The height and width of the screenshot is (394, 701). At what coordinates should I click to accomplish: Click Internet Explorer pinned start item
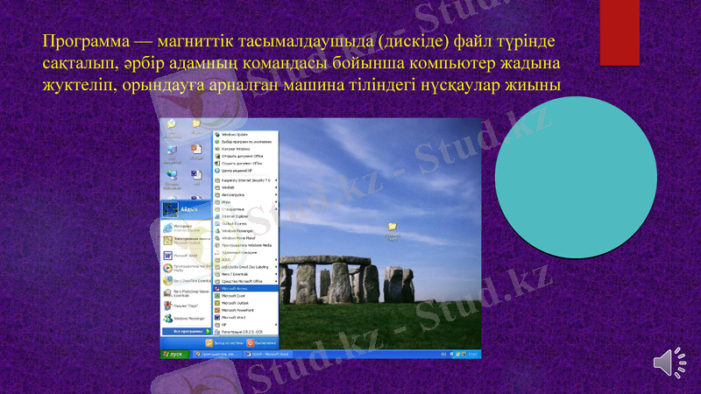pyautogui.click(x=186, y=229)
